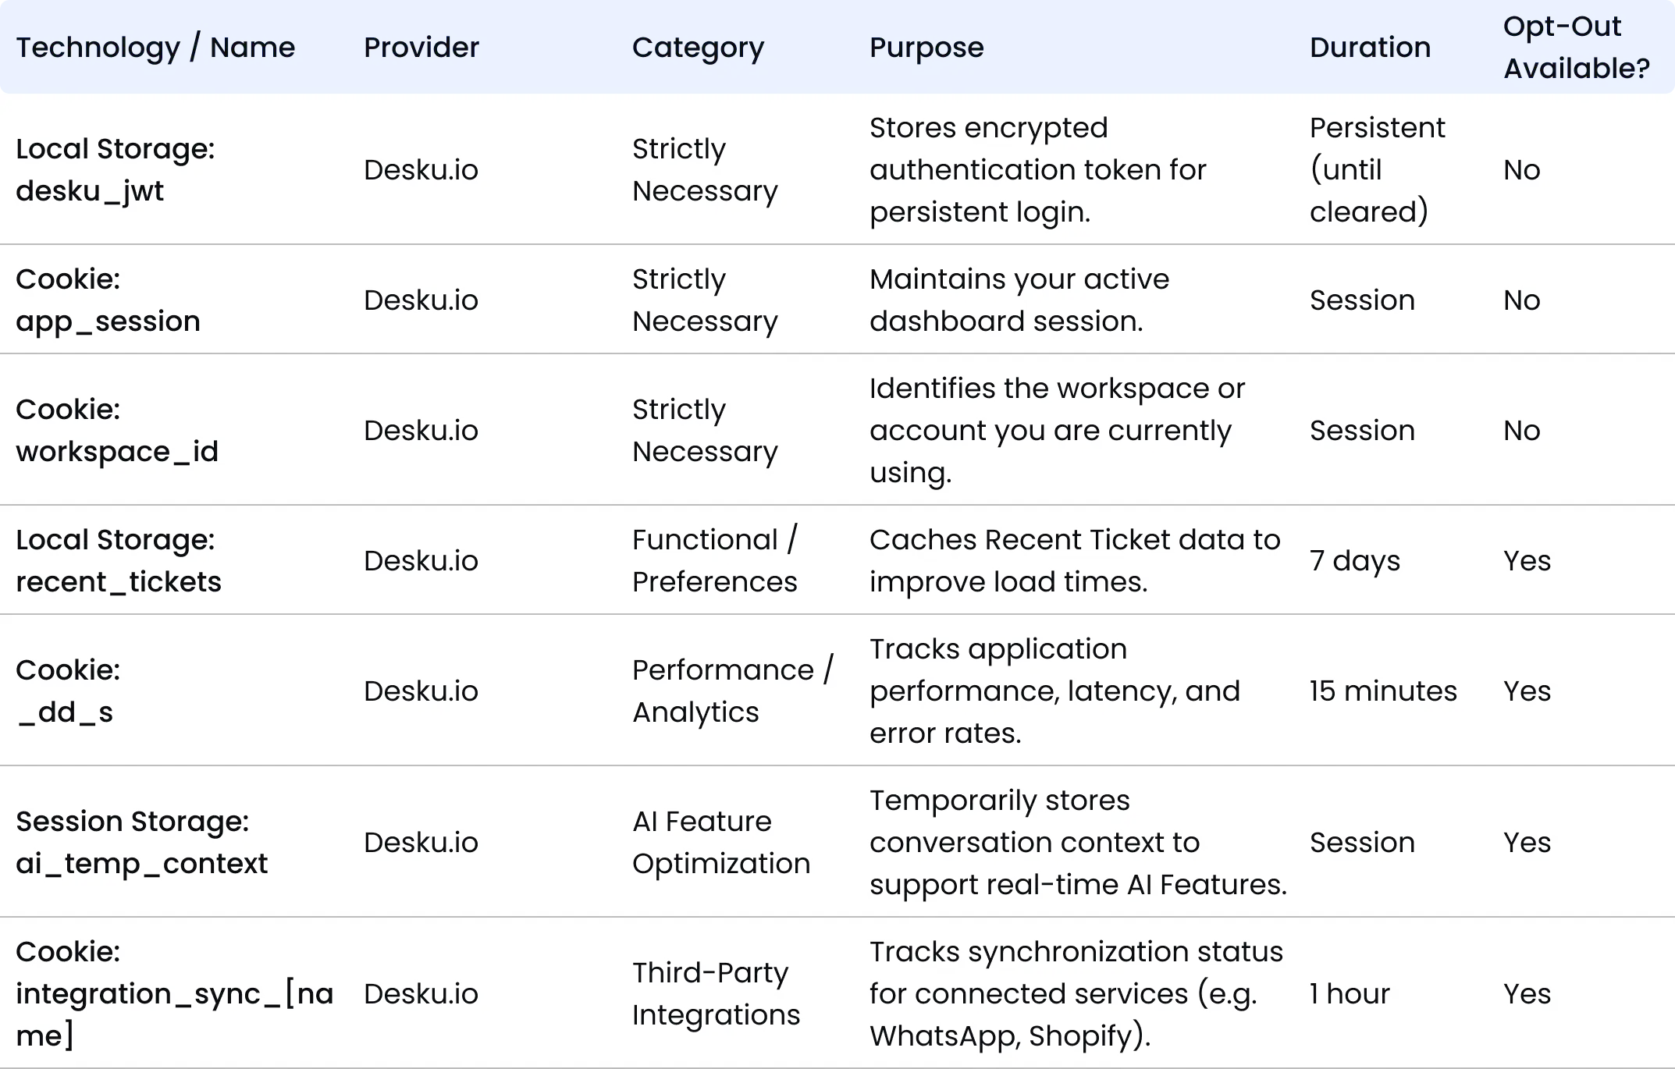Click the "AI Feature Optimization" category cell
This screenshot has width=1675, height=1069.
click(720, 843)
